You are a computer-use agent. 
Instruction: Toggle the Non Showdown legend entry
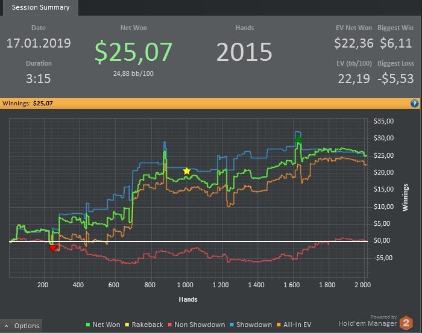point(196,325)
